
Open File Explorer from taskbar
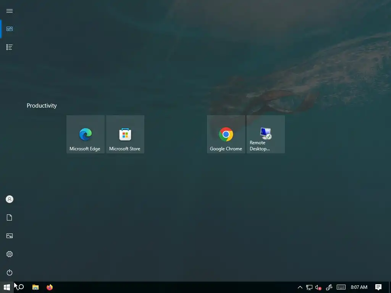tap(36, 287)
